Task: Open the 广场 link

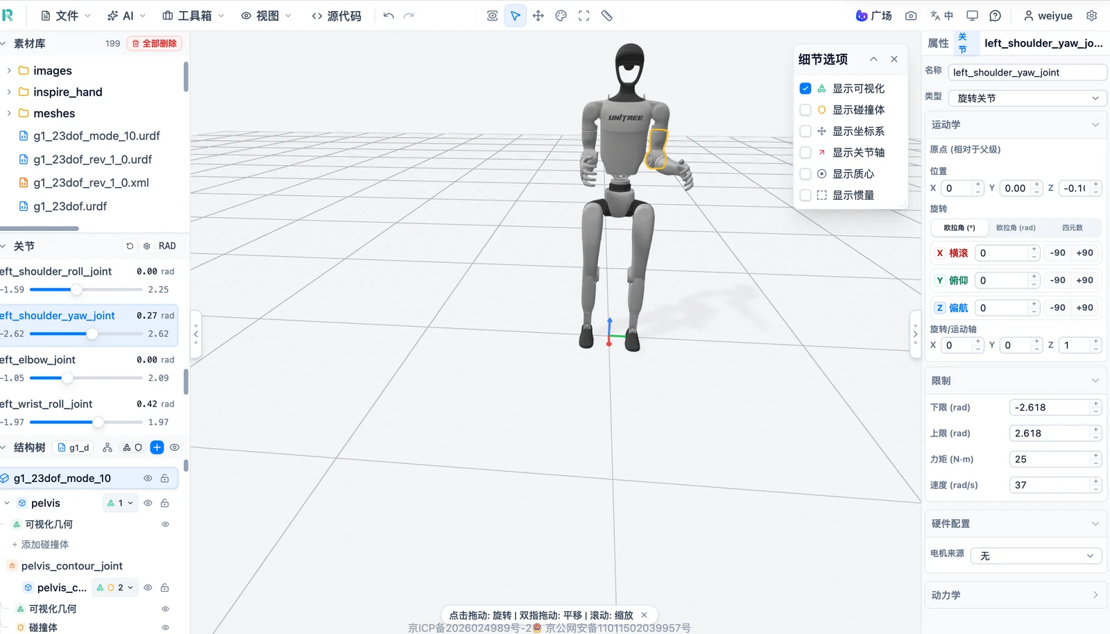Action: [874, 15]
